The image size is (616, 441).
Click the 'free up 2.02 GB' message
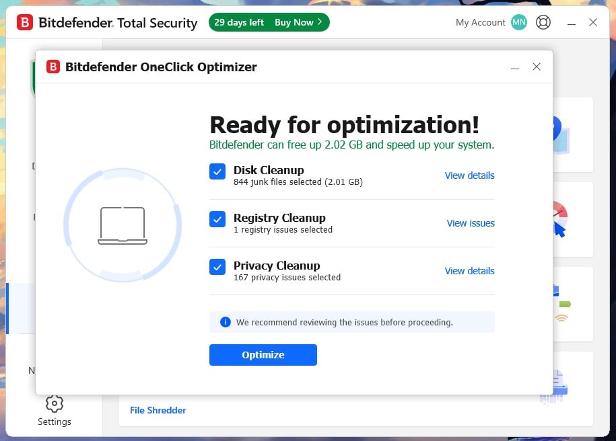coord(351,145)
